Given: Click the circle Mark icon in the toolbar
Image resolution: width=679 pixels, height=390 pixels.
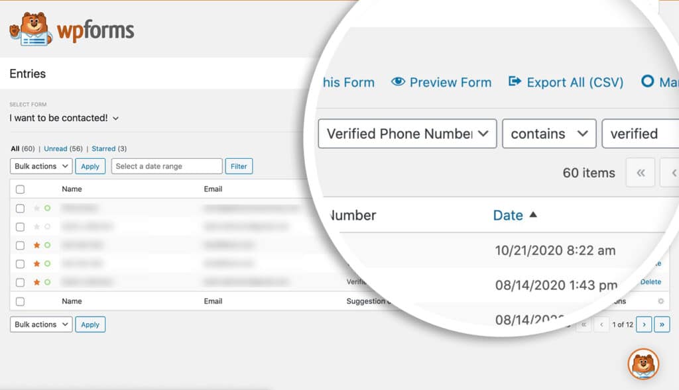Looking at the screenshot, I should point(648,81).
